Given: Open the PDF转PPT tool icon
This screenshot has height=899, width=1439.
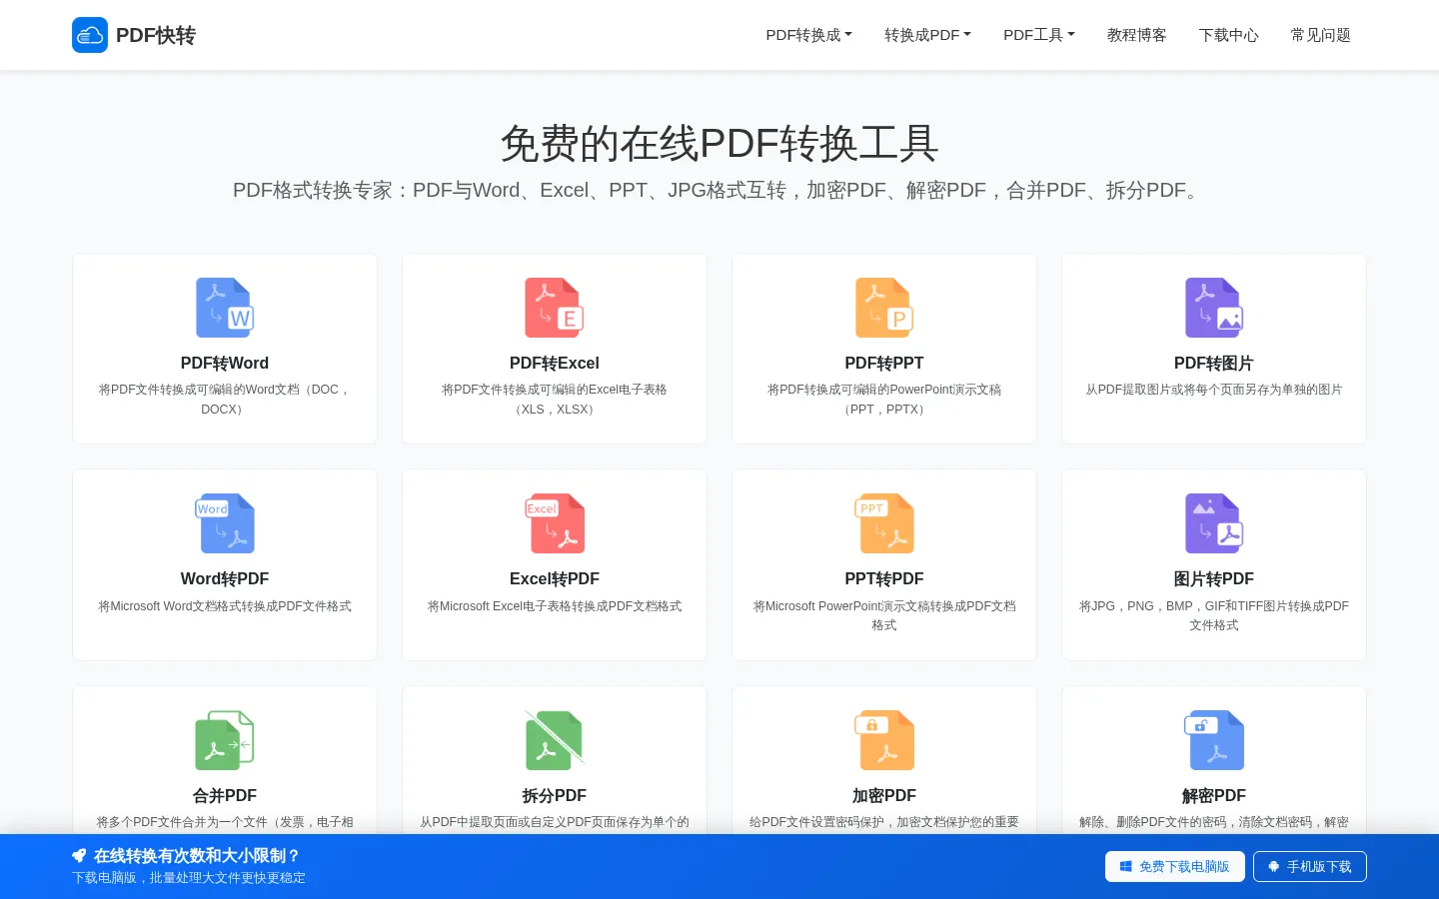Looking at the screenshot, I should (884, 308).
